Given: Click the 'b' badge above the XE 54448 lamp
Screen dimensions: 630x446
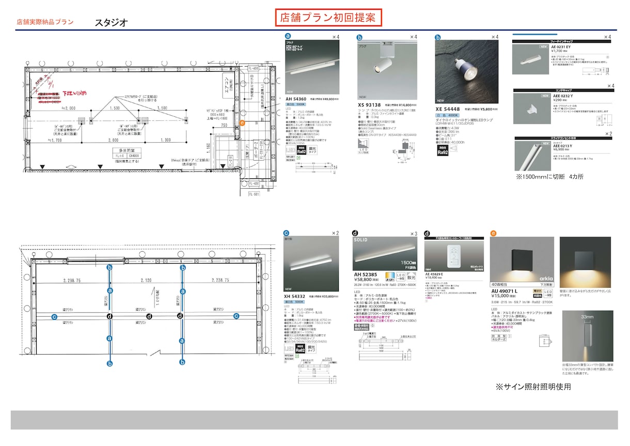Looking at the screenshot, I should coord(437,37).
